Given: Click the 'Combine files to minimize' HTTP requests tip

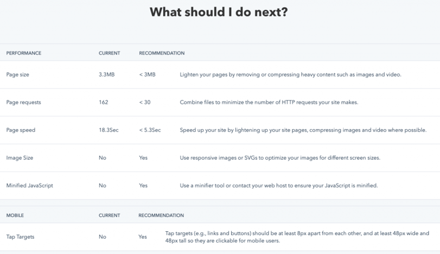Looking at the screenshot, I should tap(269, 102).
